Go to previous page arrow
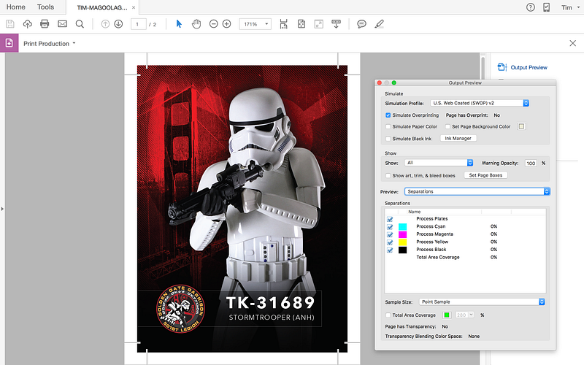584x365 pixels. click(105, 24)
